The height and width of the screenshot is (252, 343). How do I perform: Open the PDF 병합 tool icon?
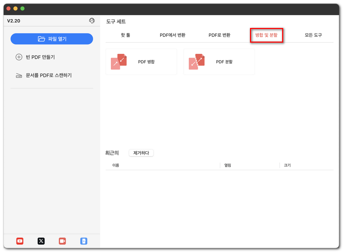click(x=119, y=61)
